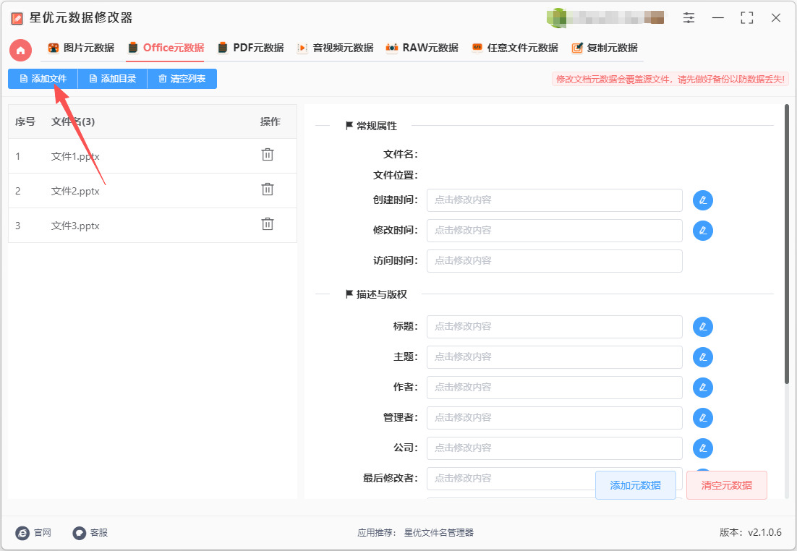Screen dimensions: 797x551
Task: Focus the 作者 input field
Action: (555, 388)
